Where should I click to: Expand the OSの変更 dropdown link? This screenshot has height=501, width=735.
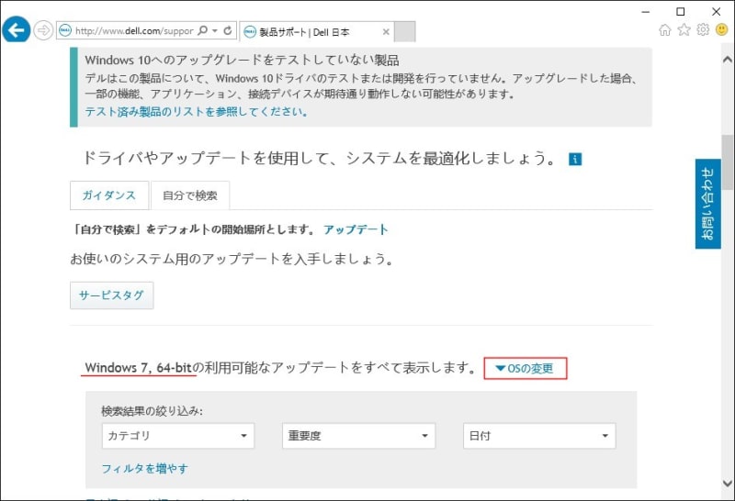click(x=525, y=369)
